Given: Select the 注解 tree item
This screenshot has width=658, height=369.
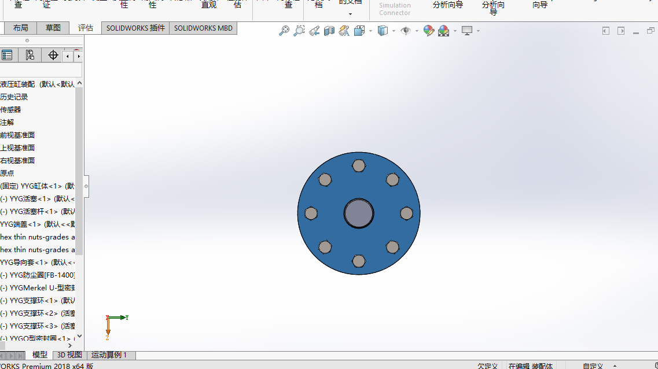Looking at the screenshot, I should click(7, 123).
